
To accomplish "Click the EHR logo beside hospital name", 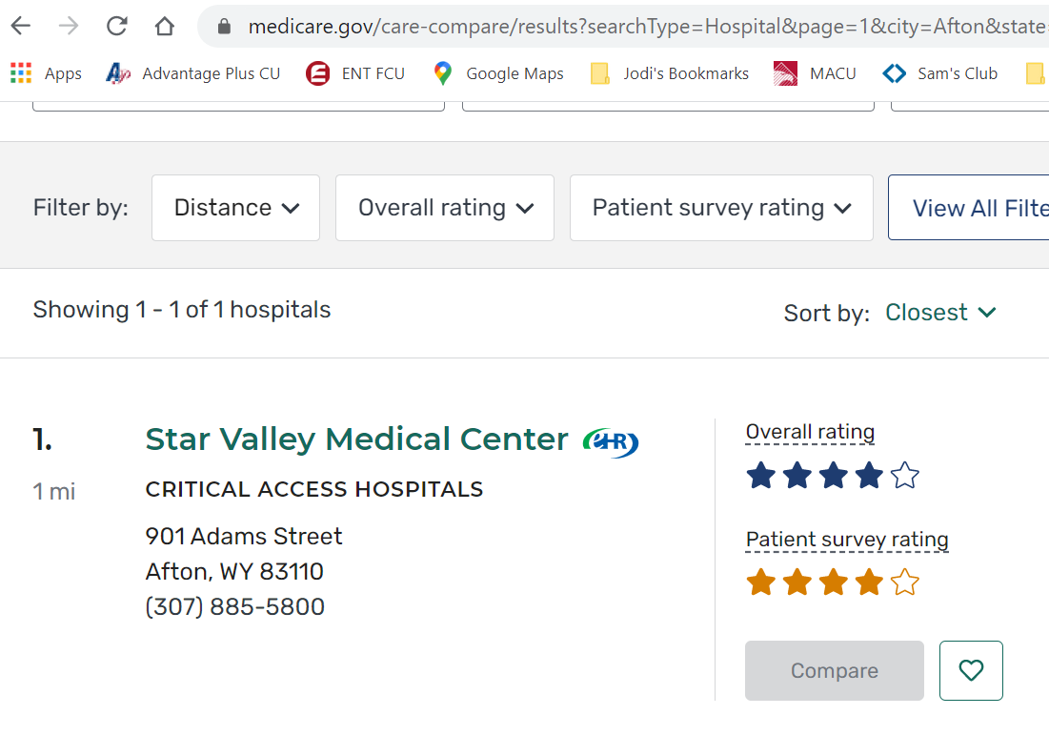I will coord(610,441).
